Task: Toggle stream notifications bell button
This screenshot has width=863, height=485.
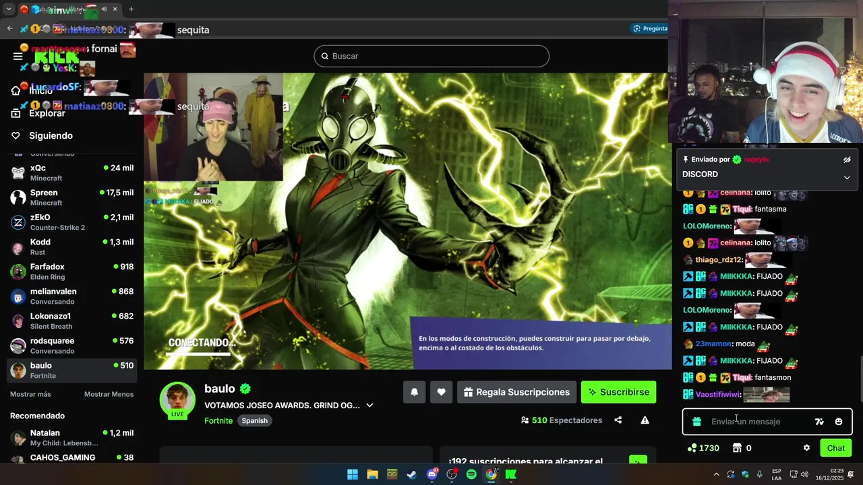Action: pyautogui.click(x=415, y=392)
